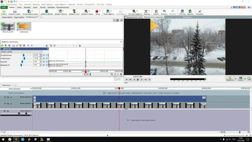
Task: Mute Audio track 1 speaker icon
Action: click(5, 111)
